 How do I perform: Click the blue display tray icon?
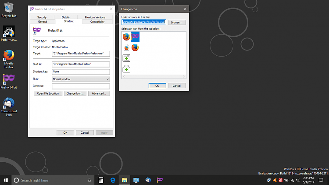tap(269, 180)
